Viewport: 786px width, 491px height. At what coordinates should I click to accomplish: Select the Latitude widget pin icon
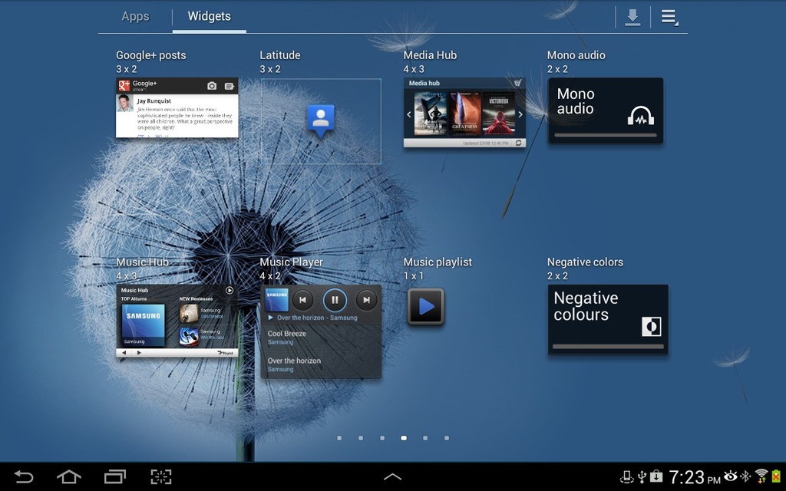321,120
